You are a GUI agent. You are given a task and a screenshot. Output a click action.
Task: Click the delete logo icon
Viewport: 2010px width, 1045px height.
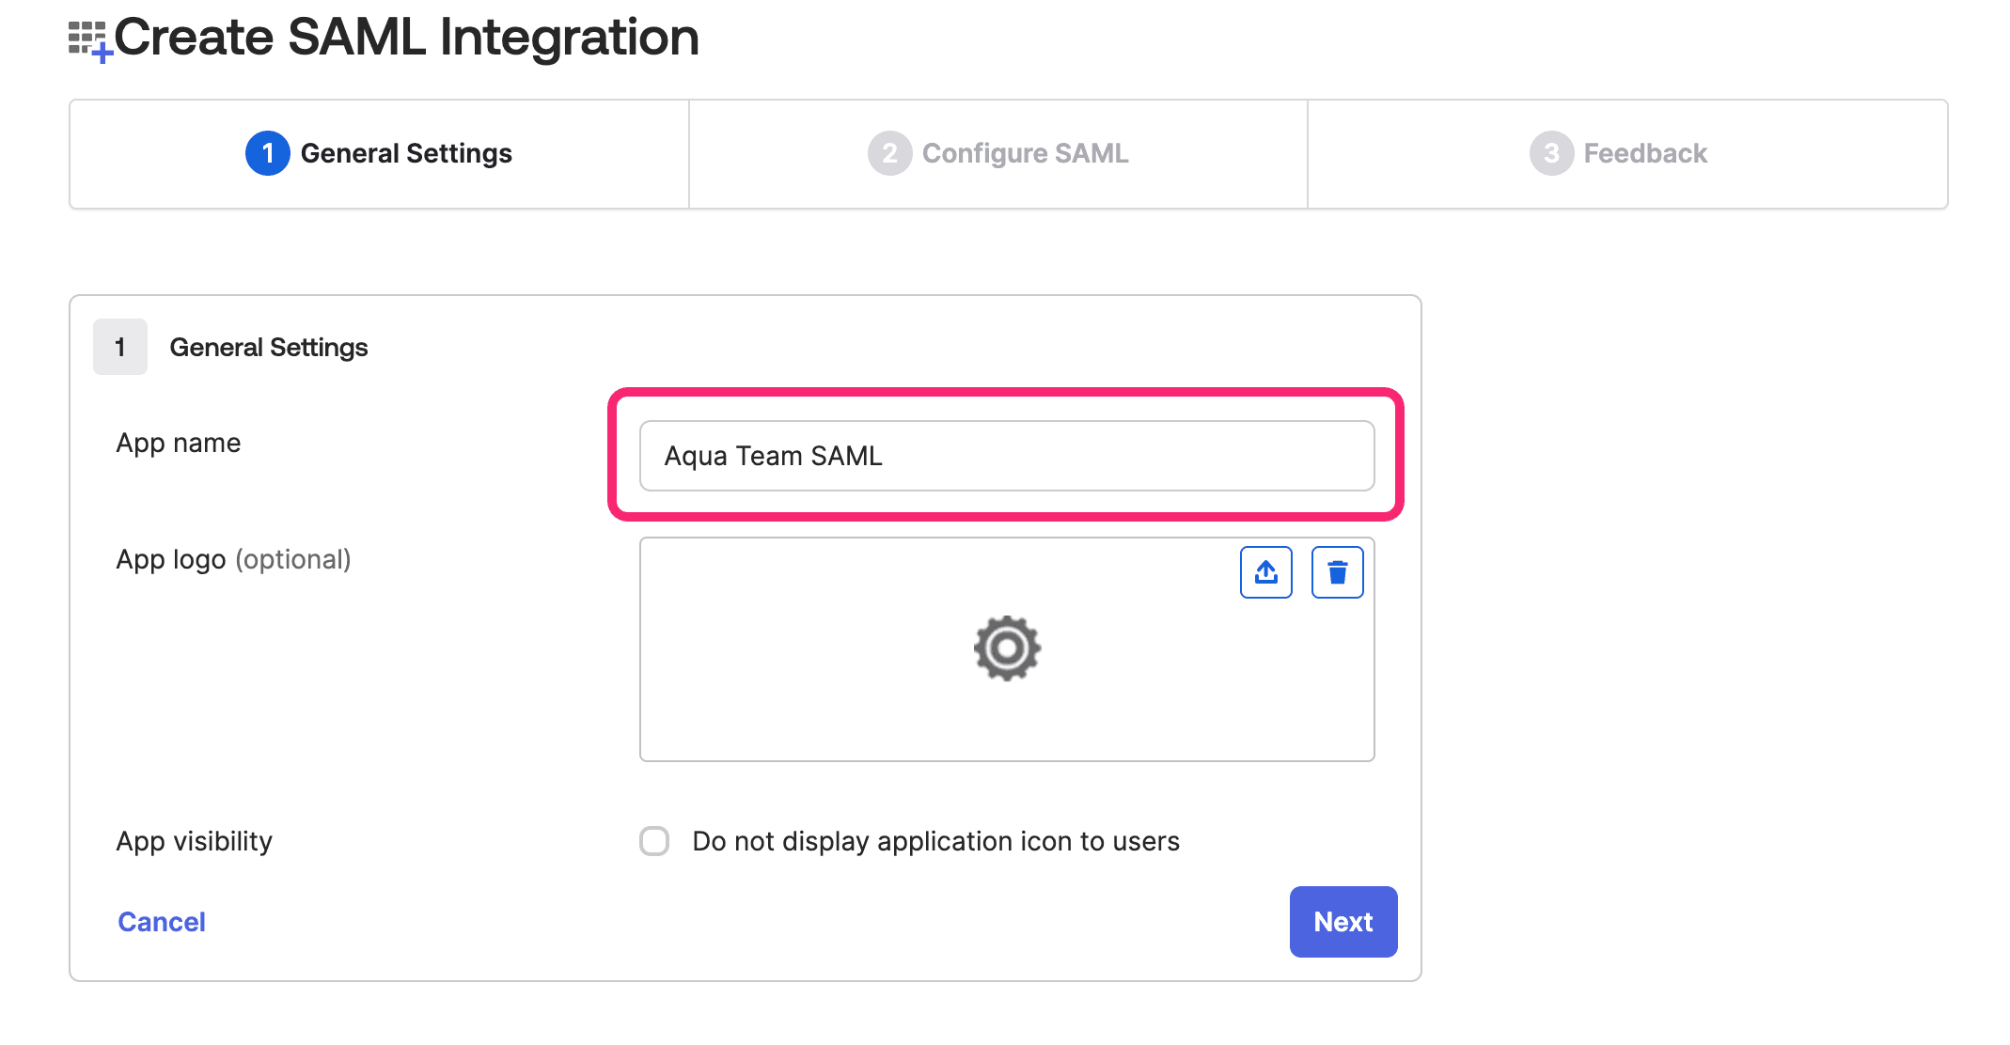[x=1339, y=571]
